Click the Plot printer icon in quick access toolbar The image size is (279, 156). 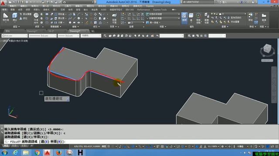pyautogui.click(x=27, y=2)
